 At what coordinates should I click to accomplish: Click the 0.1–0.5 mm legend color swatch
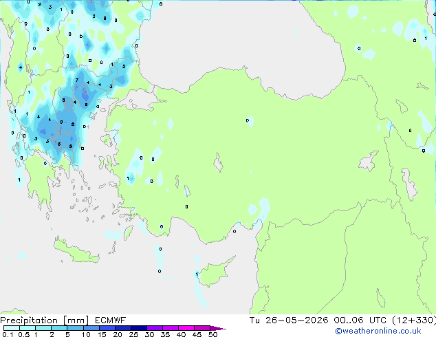click(12, 328)
